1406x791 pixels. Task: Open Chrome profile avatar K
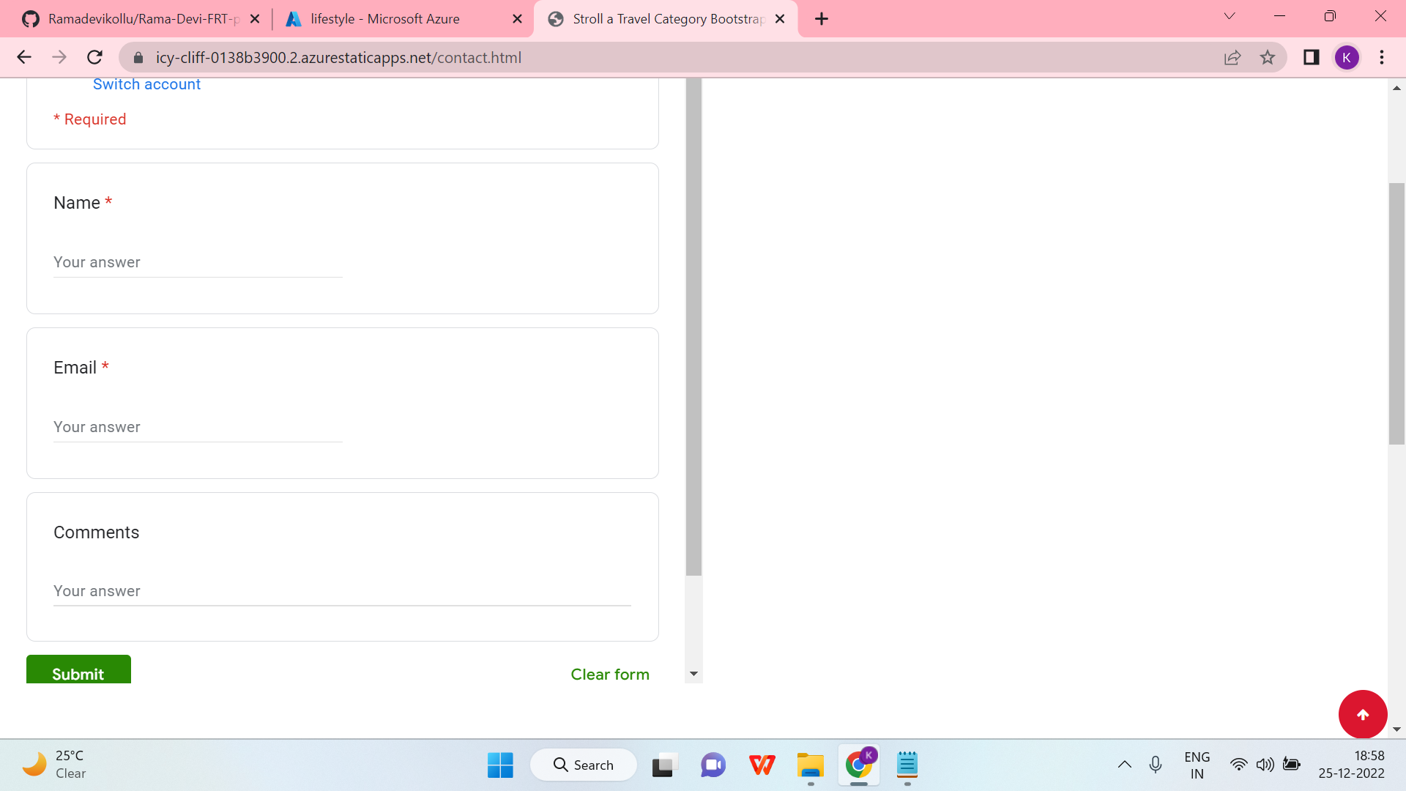pos(1346,57)
